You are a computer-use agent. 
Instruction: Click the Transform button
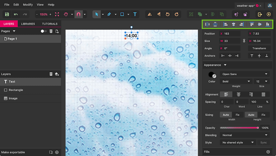(x=259, y=48)
